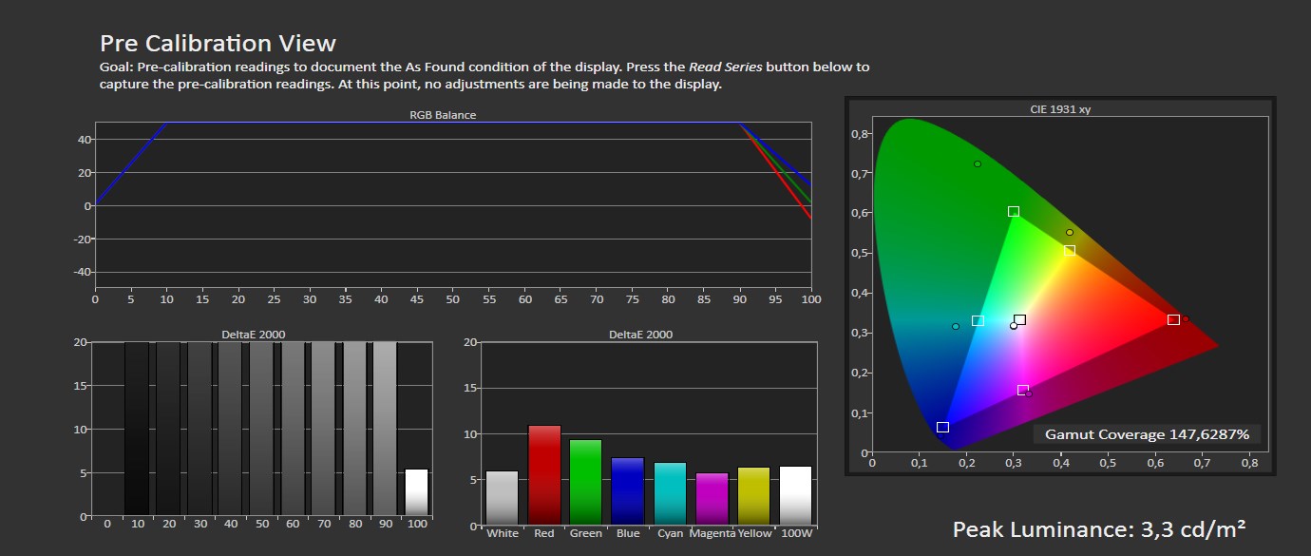Click the Red bar in DeltaE chart
Image resolution: width=1311 pixels, height=556 pixels.
click(544, 475)
